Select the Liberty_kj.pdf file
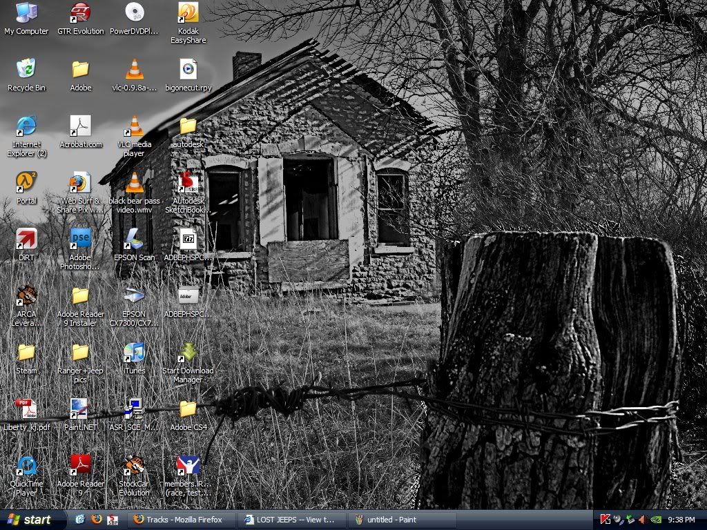Screen dimensions: 707x530 tap(26, 409)
